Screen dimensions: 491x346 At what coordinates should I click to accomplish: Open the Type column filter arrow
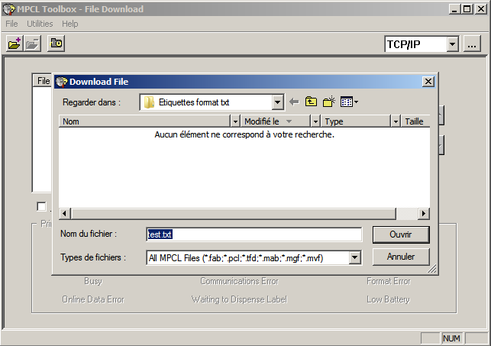point(396,121)
